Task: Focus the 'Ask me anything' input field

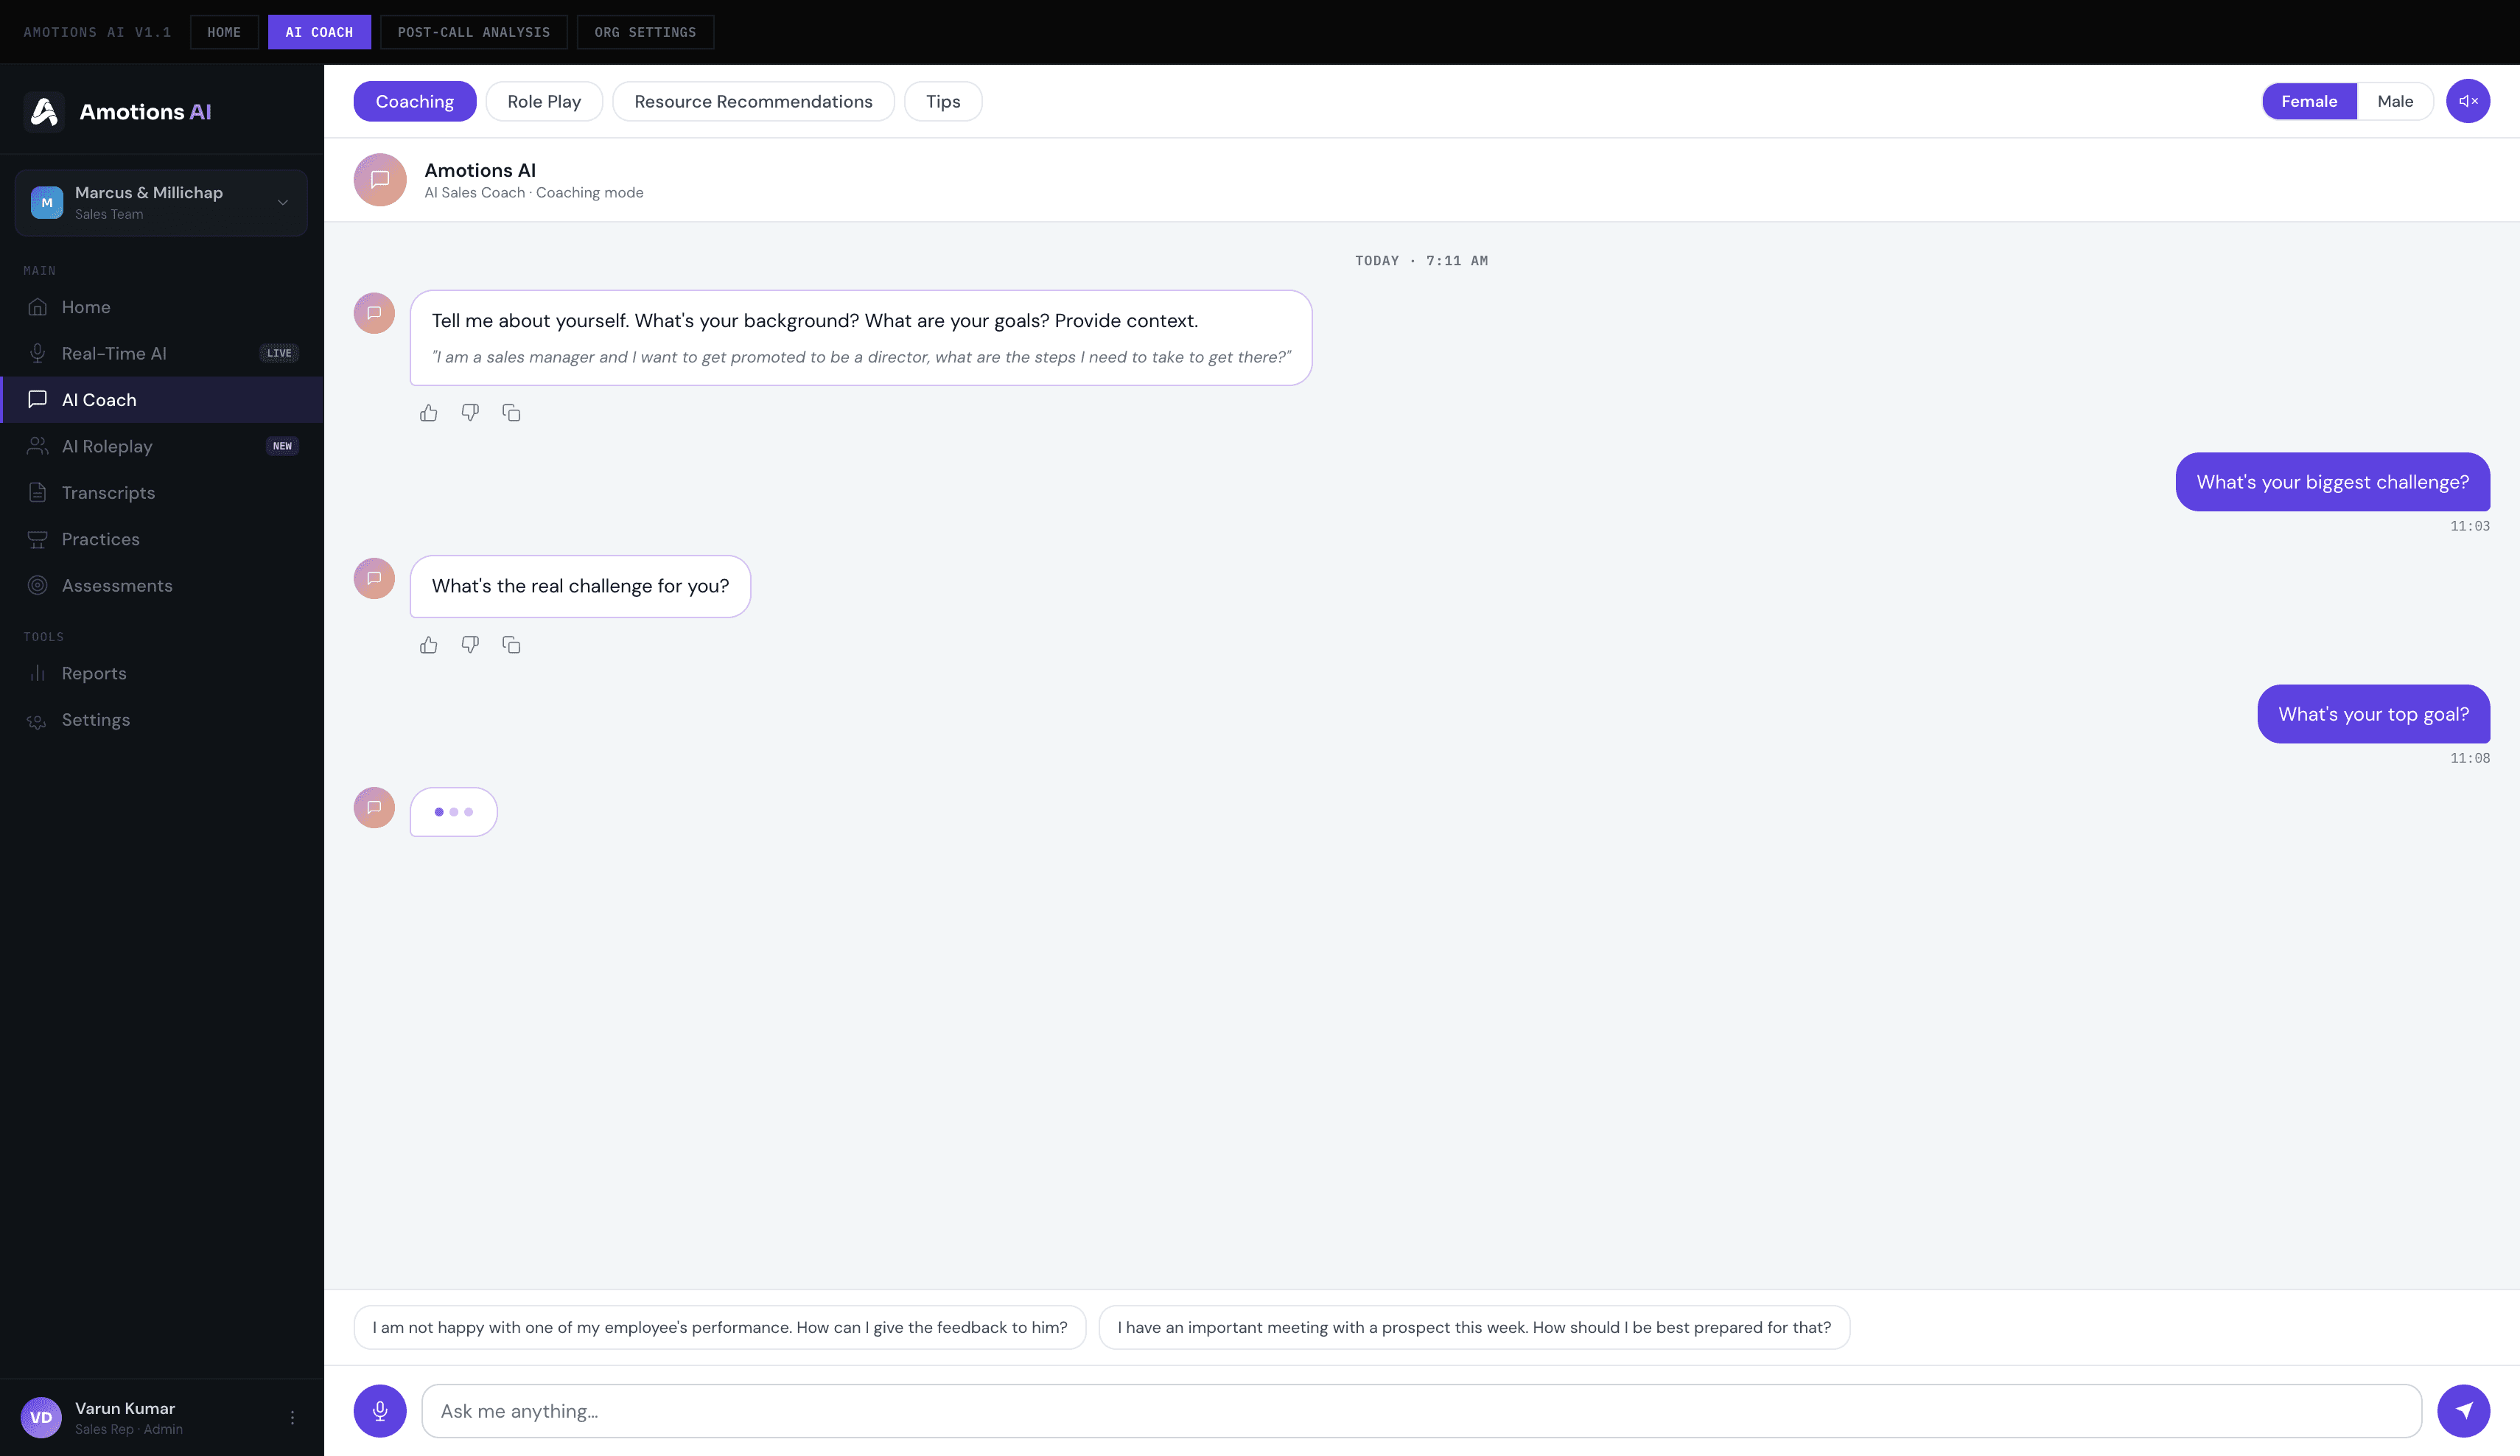Action: tap(1420, 1411)
